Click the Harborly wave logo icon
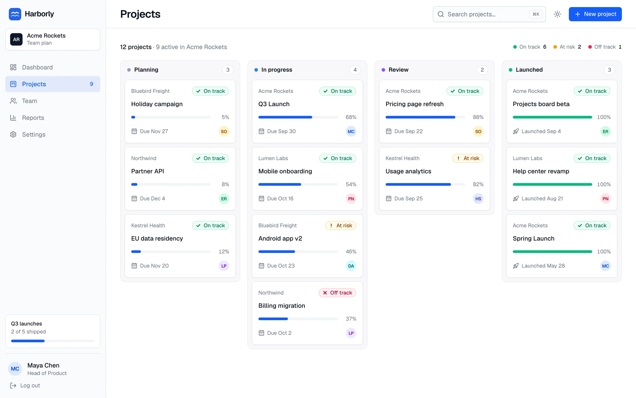This screenshot has width=636, height=398. point(15,14)
